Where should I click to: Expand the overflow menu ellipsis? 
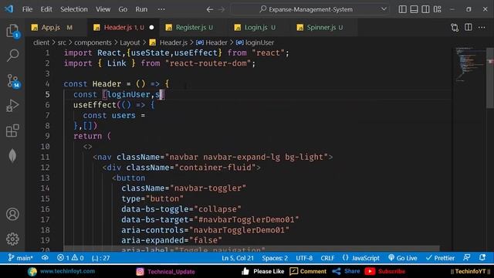click(161, 9)
